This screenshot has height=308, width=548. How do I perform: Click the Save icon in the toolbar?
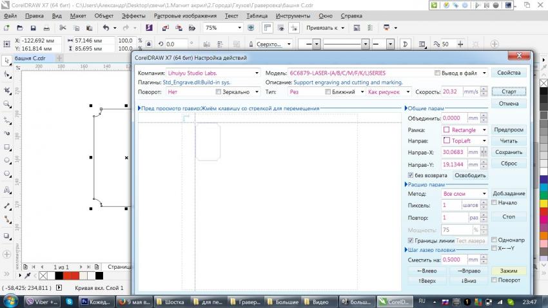pos(34,28)
